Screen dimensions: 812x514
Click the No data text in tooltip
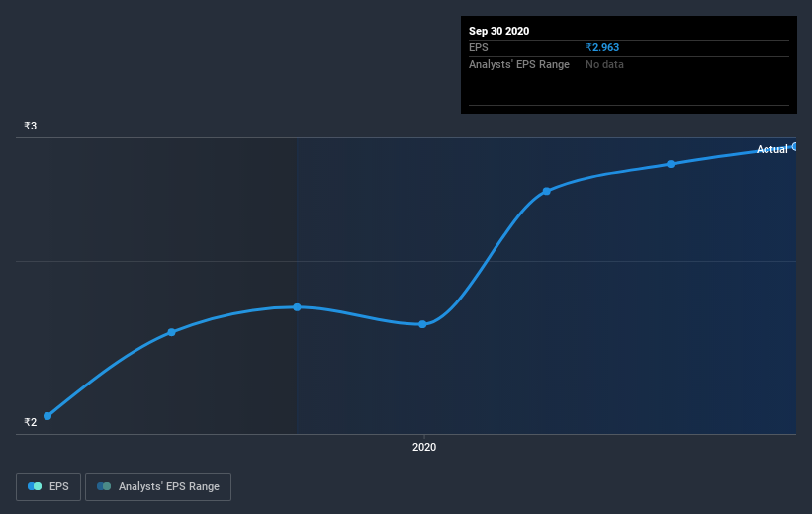click(x=604, y=64)
